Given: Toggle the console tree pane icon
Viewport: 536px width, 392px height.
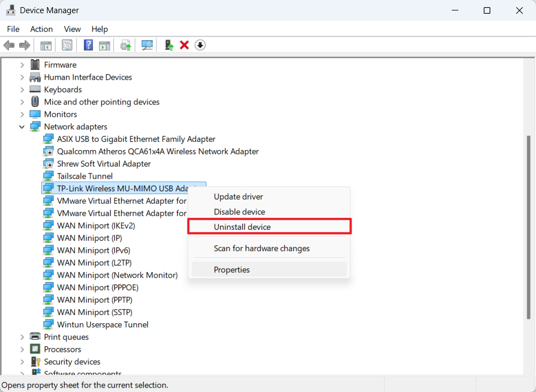Looking at the screenshot, I should click(46, 45).
